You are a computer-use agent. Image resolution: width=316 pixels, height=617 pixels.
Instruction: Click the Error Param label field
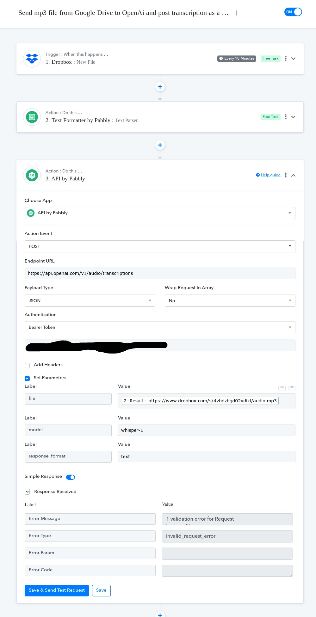tap(90, 553)
